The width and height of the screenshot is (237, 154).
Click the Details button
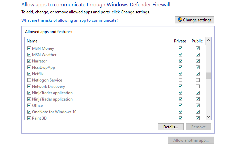pos(170,127)
